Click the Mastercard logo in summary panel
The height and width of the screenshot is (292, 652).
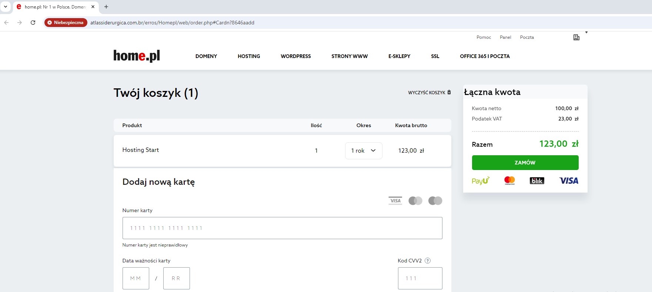(509, 180)
